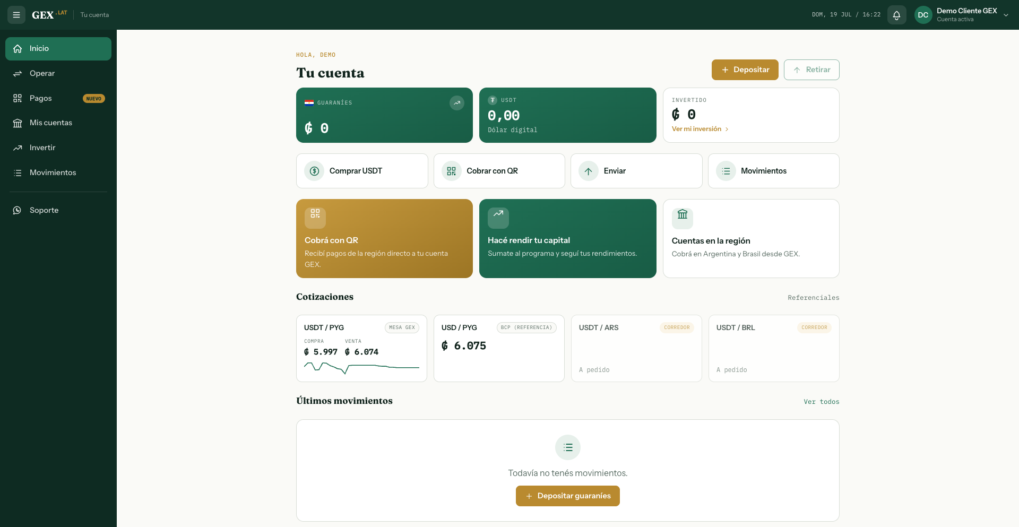This screenshot has width=1019, height=527.
Task: Click the Enviar button
Action: 636,171
